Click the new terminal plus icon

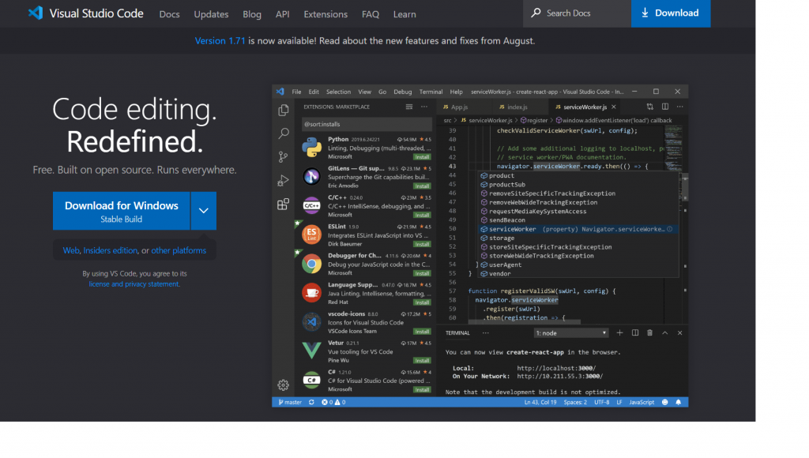pyautogui.click(x=619, y=332)
